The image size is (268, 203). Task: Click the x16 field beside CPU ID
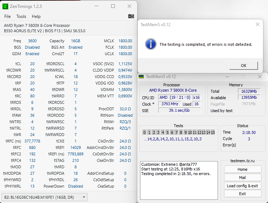coord(197,97)
